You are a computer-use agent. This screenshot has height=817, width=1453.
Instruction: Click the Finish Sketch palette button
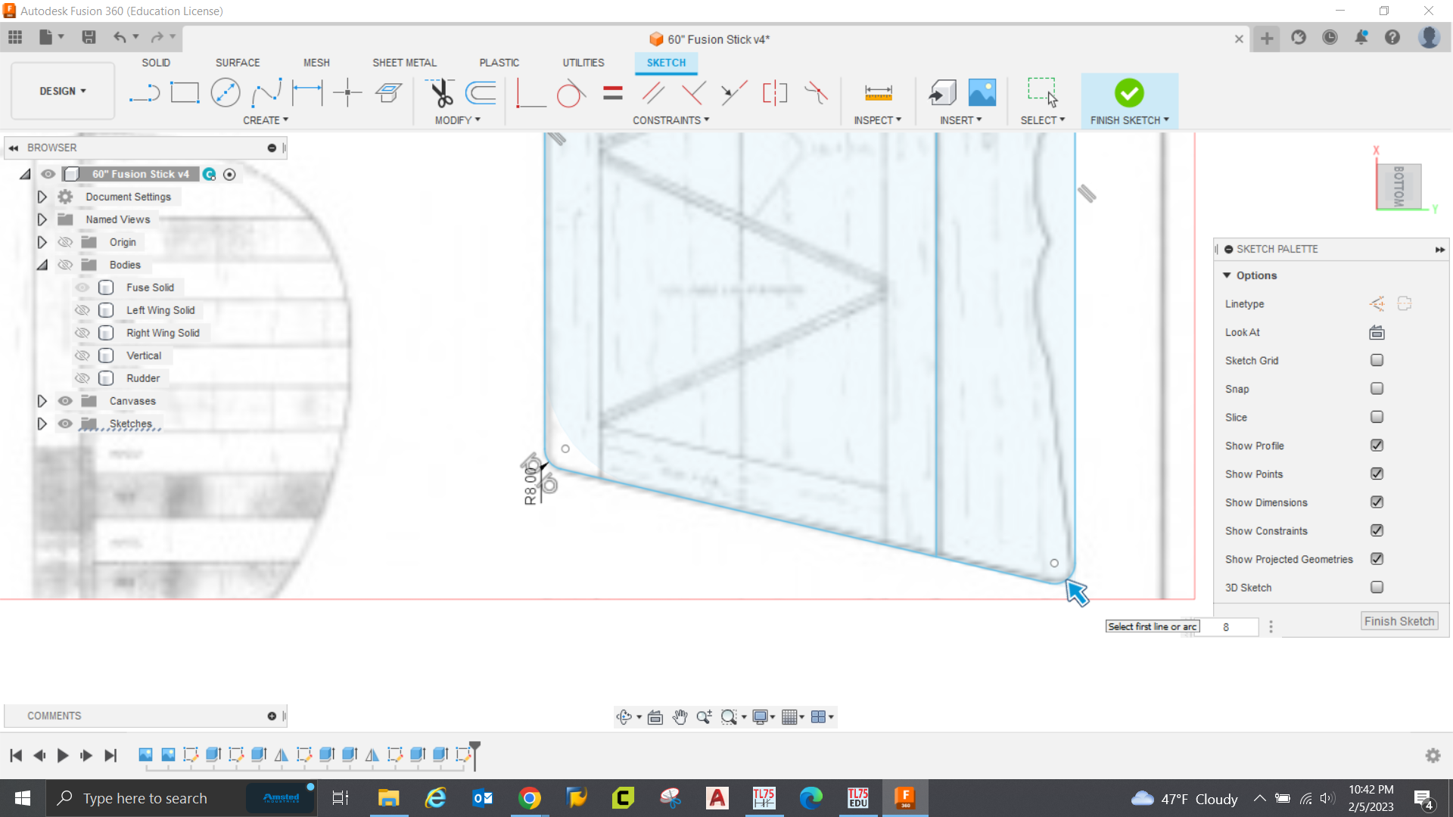(1399, 621)
